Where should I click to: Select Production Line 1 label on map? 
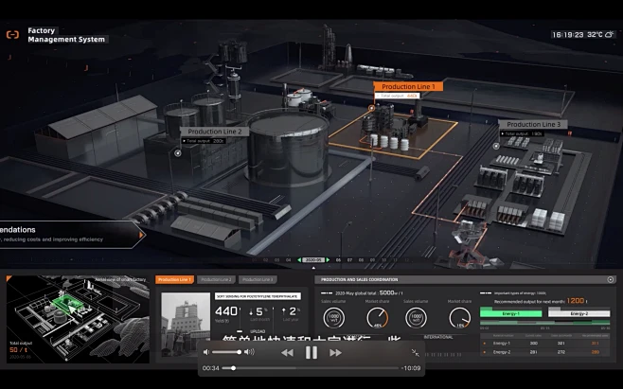tap(408, 86)
